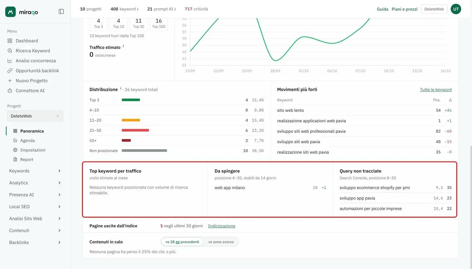
Task: Click the Panoramica grid icon
Action: coord(15,131)
